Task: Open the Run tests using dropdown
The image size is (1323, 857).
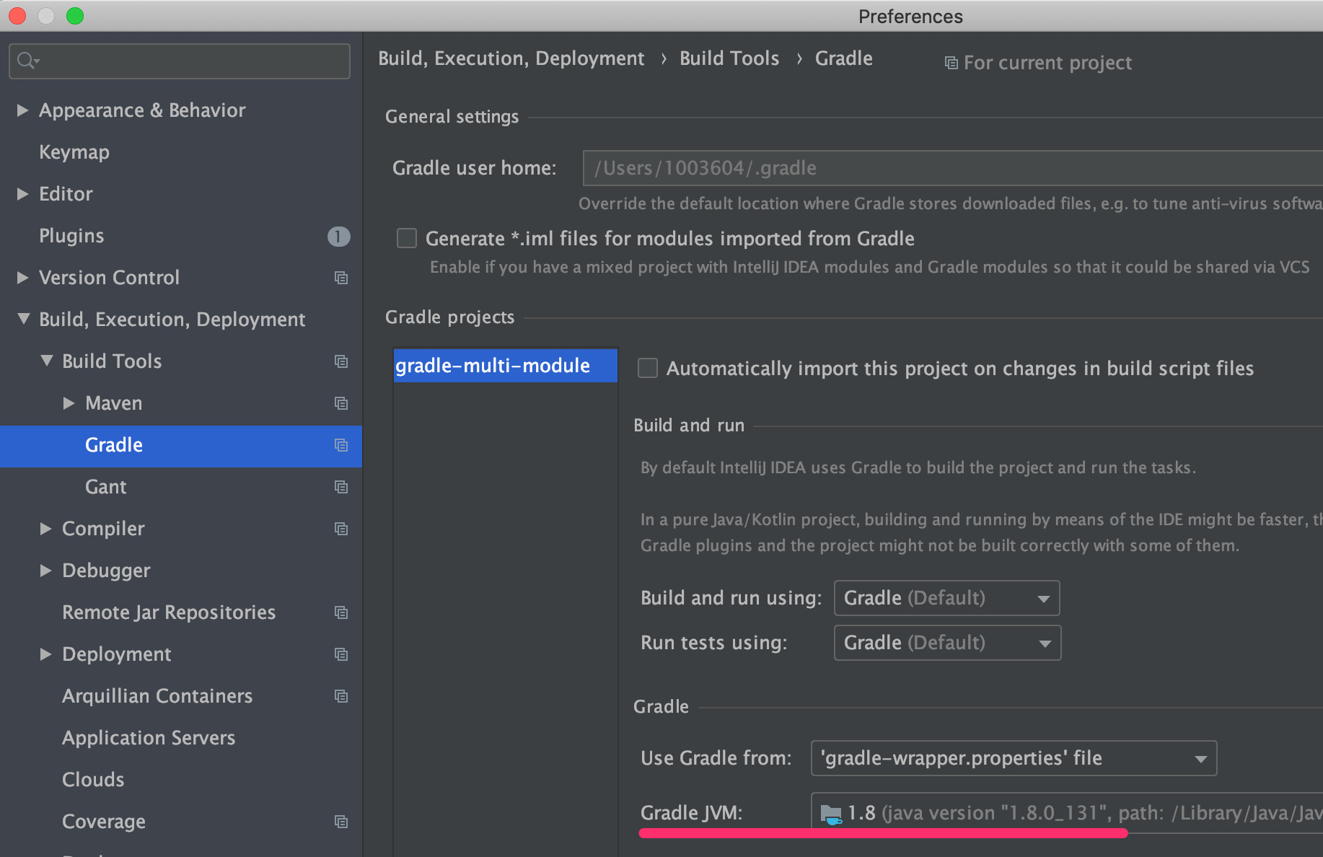Action: click(947, 643)
